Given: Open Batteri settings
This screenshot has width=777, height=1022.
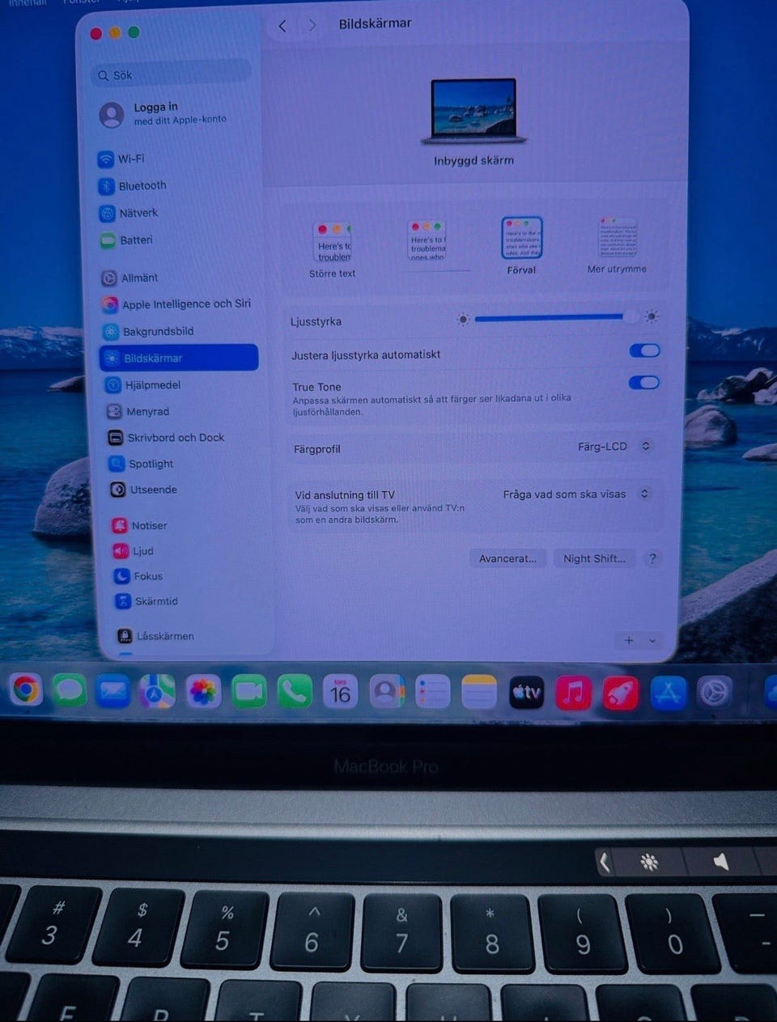Looking at the screenshot, I should click(x=126, y=240).
